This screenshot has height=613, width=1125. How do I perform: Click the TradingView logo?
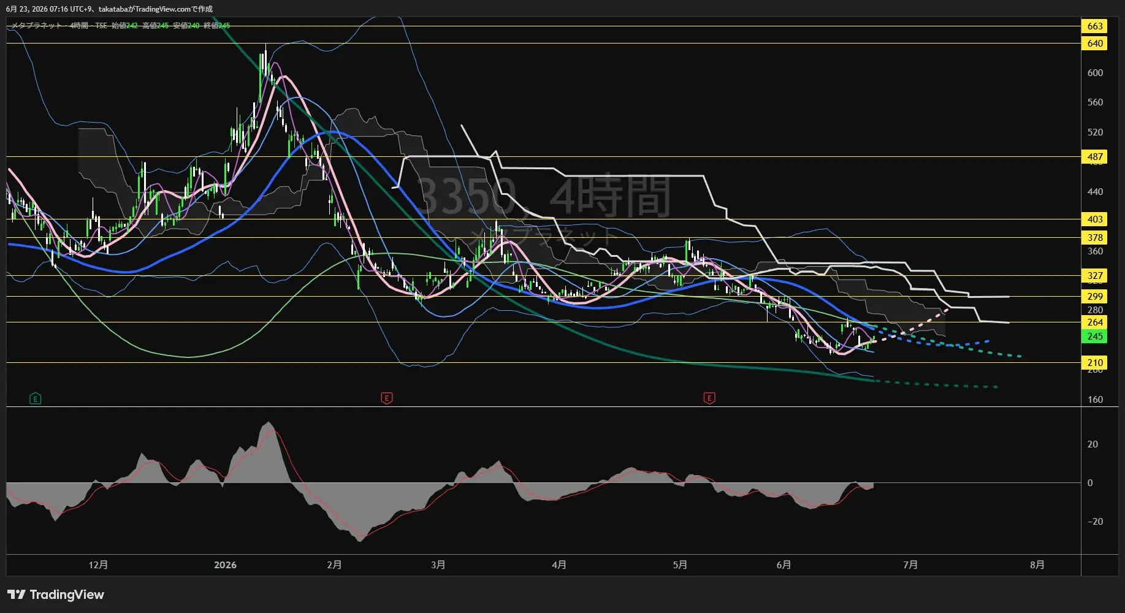coord(56,595)
